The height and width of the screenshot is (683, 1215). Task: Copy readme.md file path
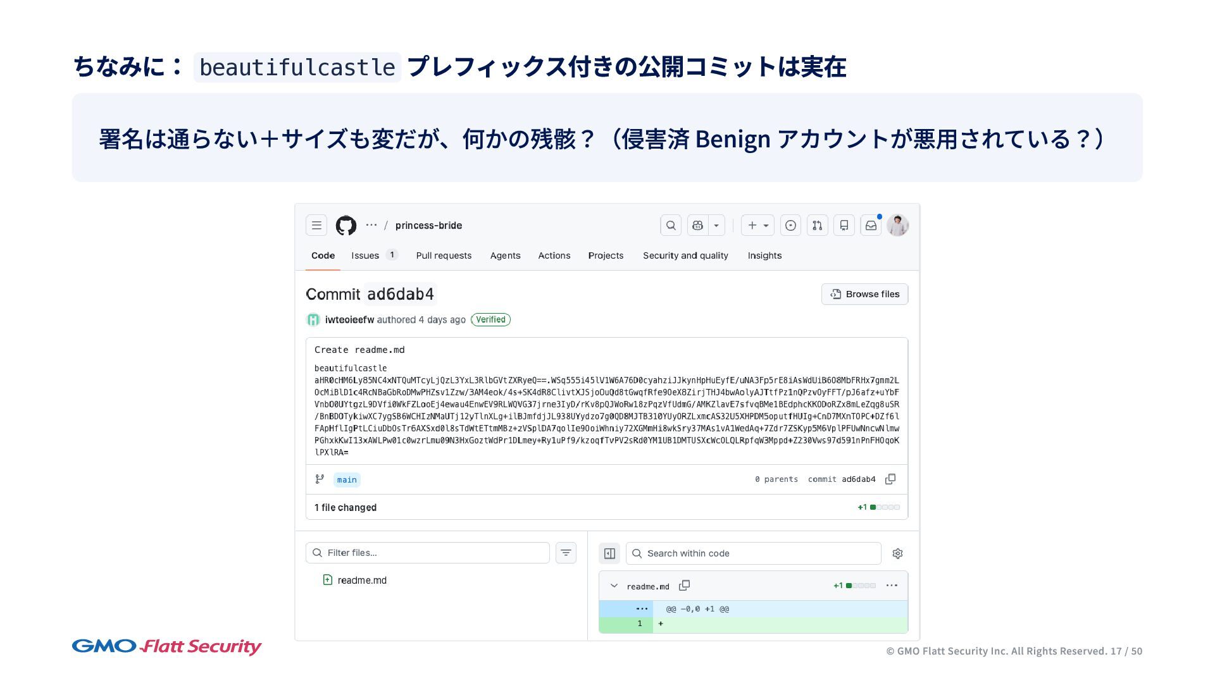click(684, 586)
